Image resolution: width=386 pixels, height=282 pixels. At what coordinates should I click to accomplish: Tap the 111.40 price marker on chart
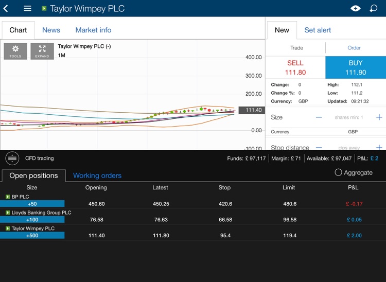[x=252, y=110]
